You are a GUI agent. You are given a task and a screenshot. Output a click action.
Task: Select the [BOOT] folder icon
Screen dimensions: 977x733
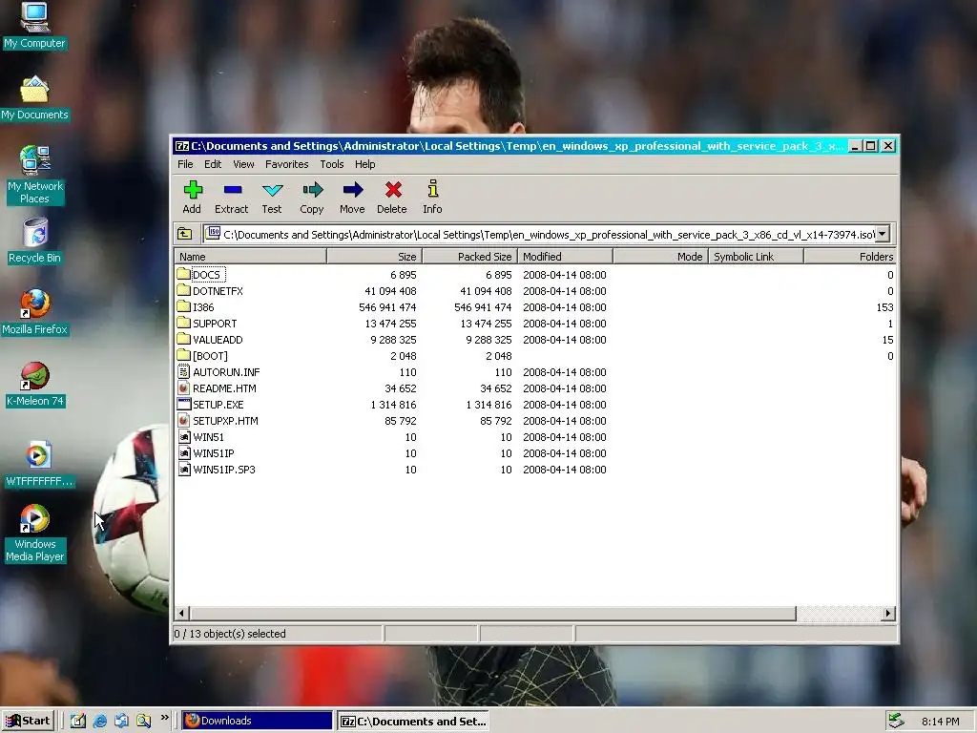pyautogui.click(x=183, y=355)
